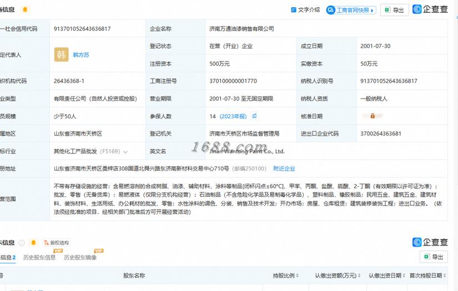
Task: Select the region value 山东省济南市天桥区
Action: click(78, 134)
